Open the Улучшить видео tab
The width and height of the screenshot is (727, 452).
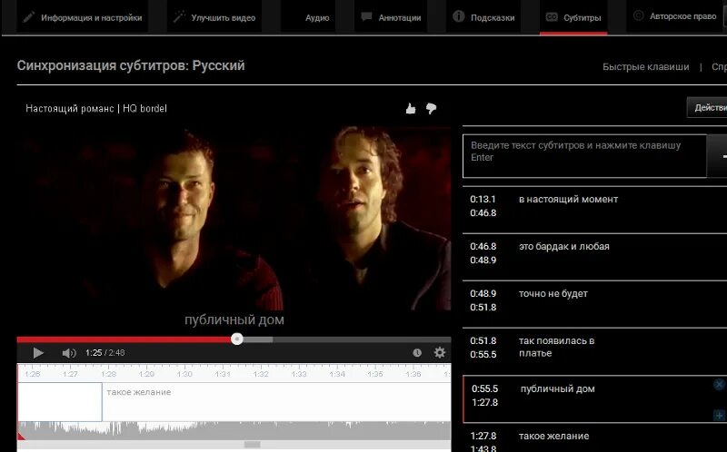(x=214, y=17)
